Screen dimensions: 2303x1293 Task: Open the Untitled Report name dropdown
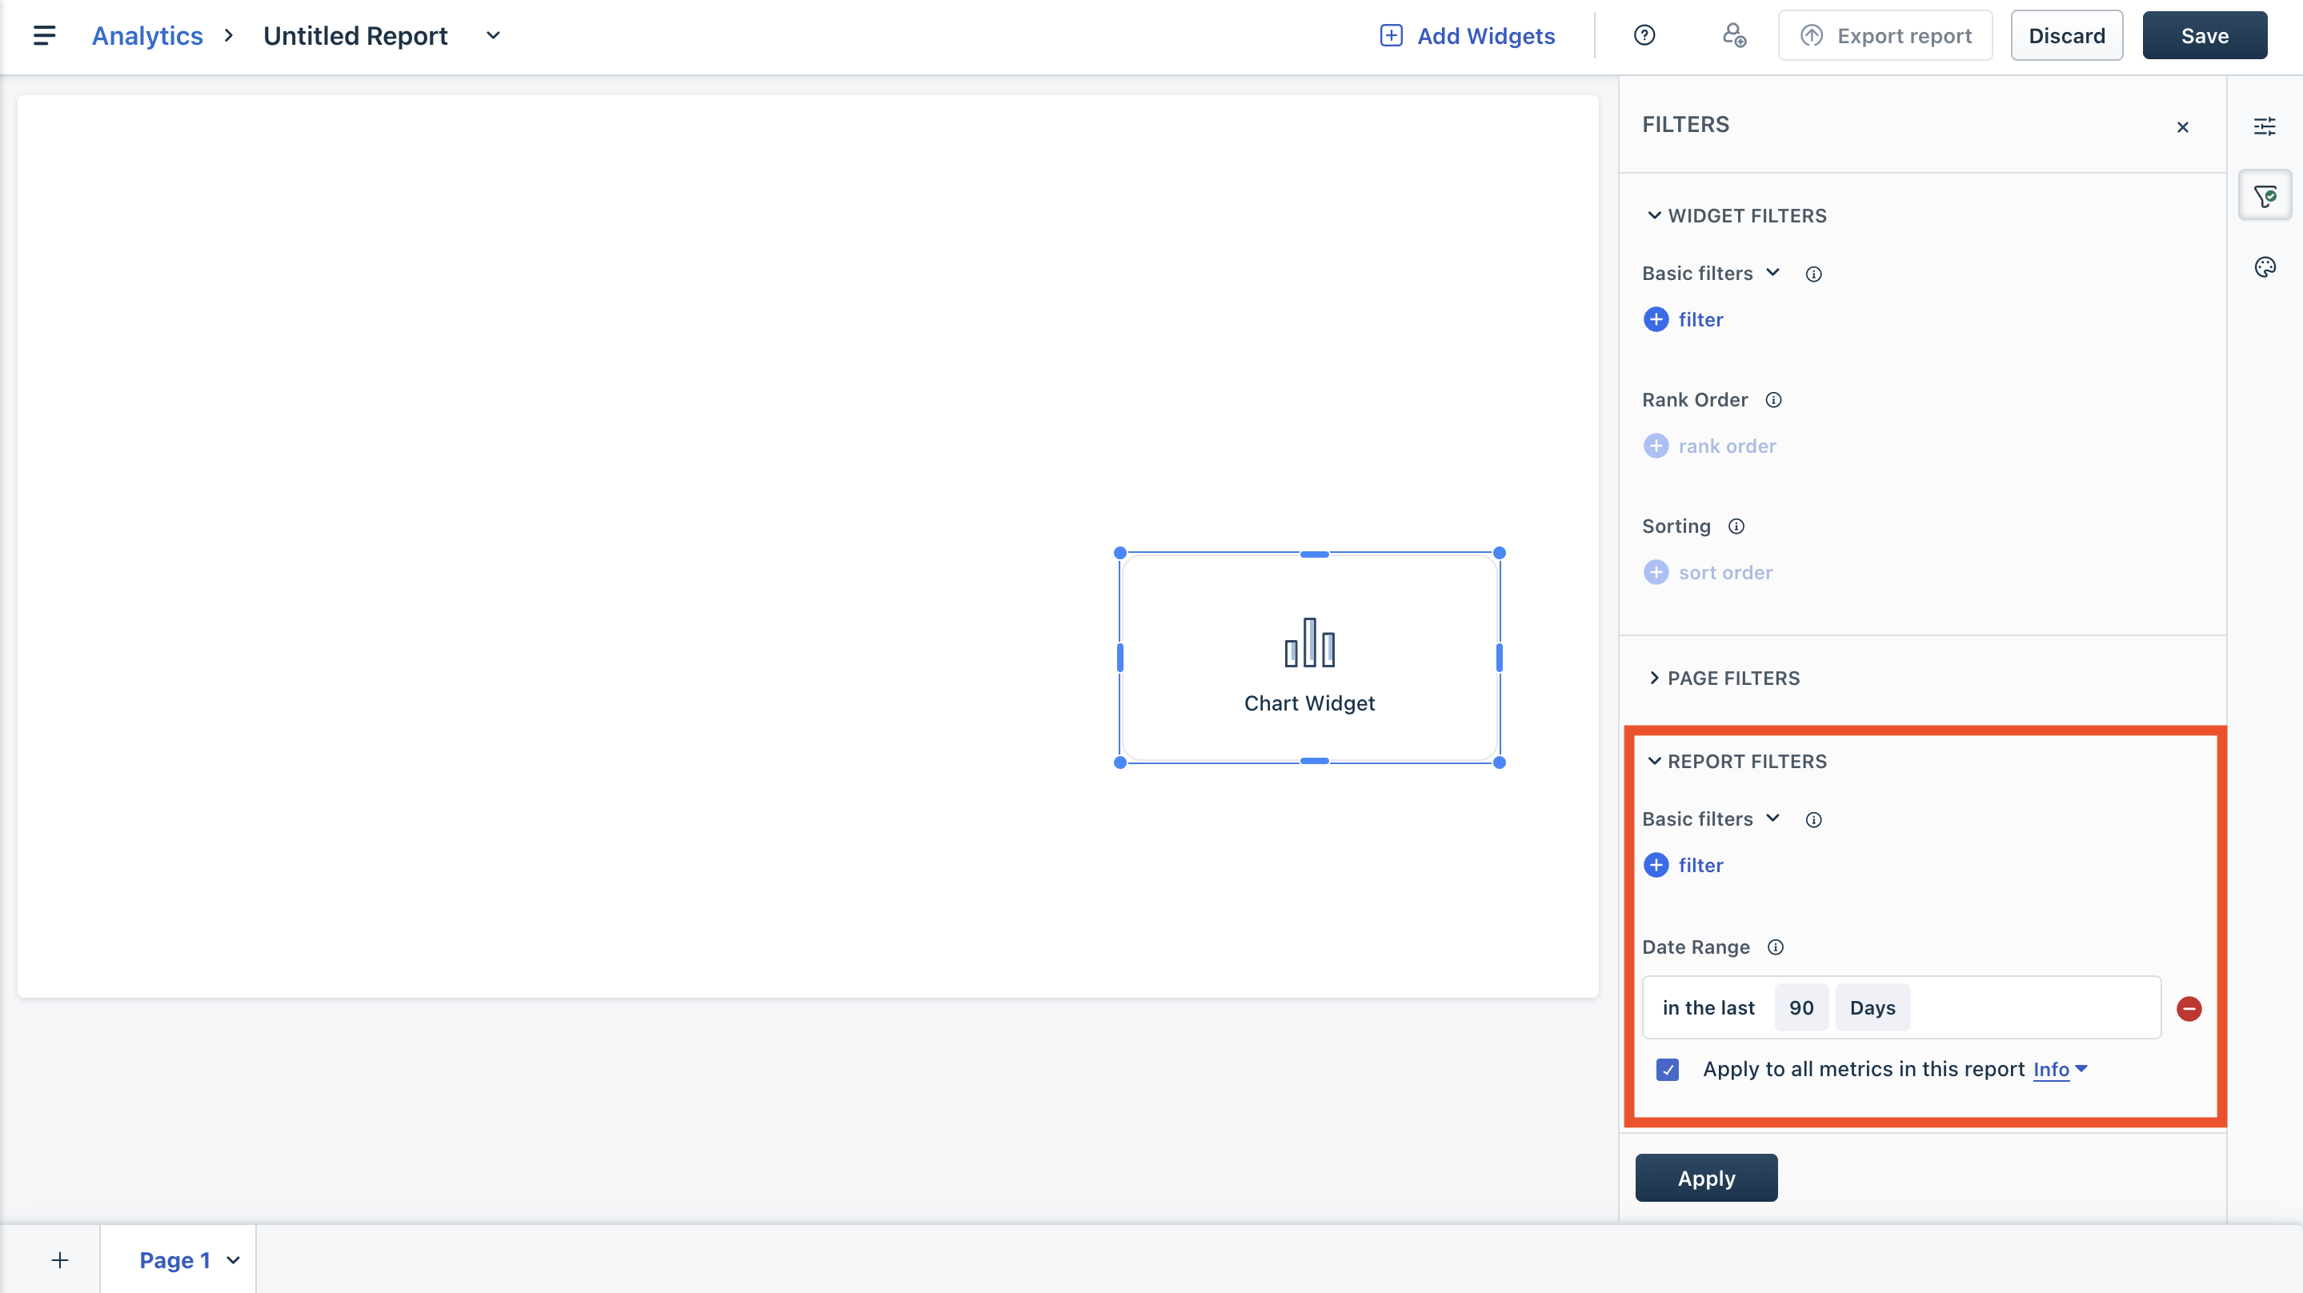point(493,36)
